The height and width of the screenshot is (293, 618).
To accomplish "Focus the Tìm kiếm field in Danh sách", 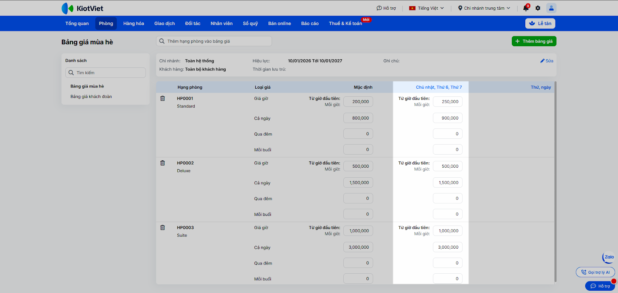I will (x=105, y=72).
